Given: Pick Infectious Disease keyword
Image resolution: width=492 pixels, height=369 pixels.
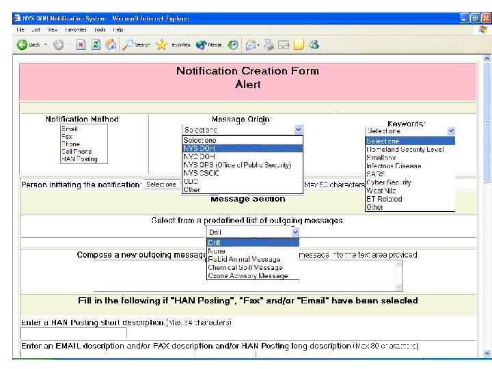Looking at the screenshot, I should pyautogui.click(x=410, y=165).
